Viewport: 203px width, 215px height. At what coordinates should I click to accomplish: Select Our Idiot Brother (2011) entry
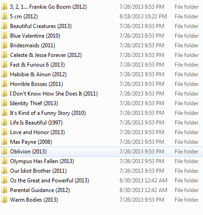coord(38,171)
